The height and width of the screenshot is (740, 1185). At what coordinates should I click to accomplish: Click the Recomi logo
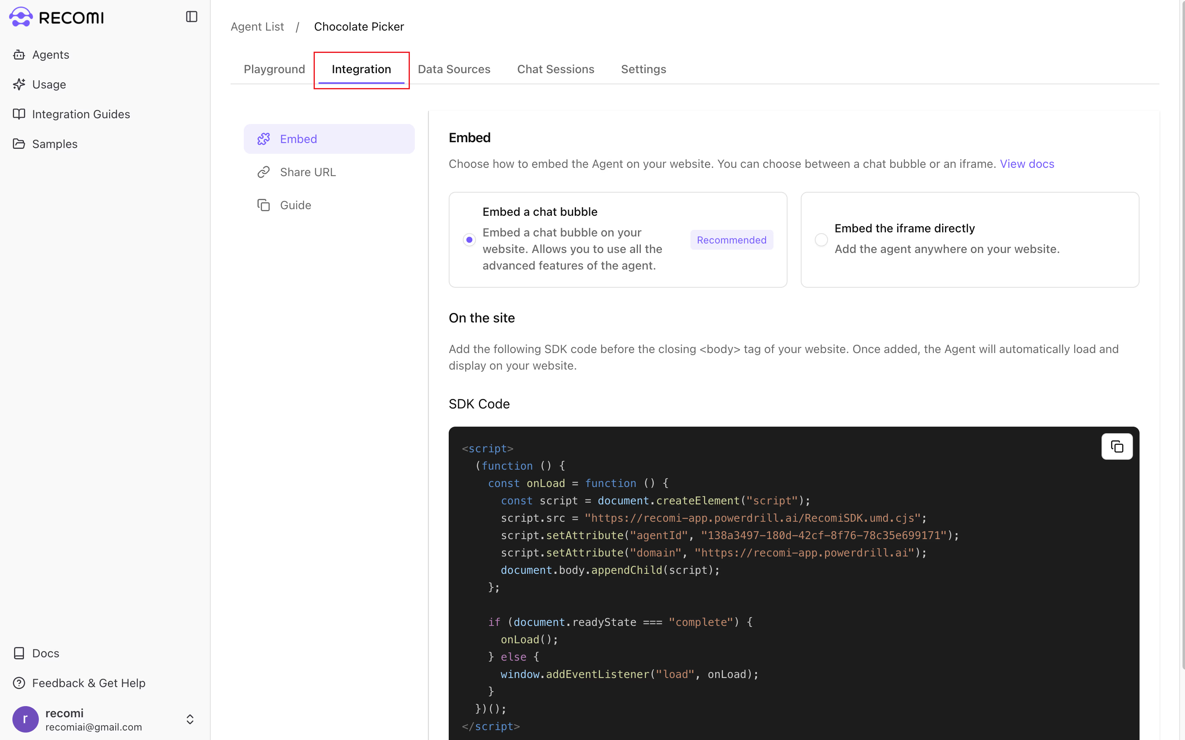click(56, 17)
